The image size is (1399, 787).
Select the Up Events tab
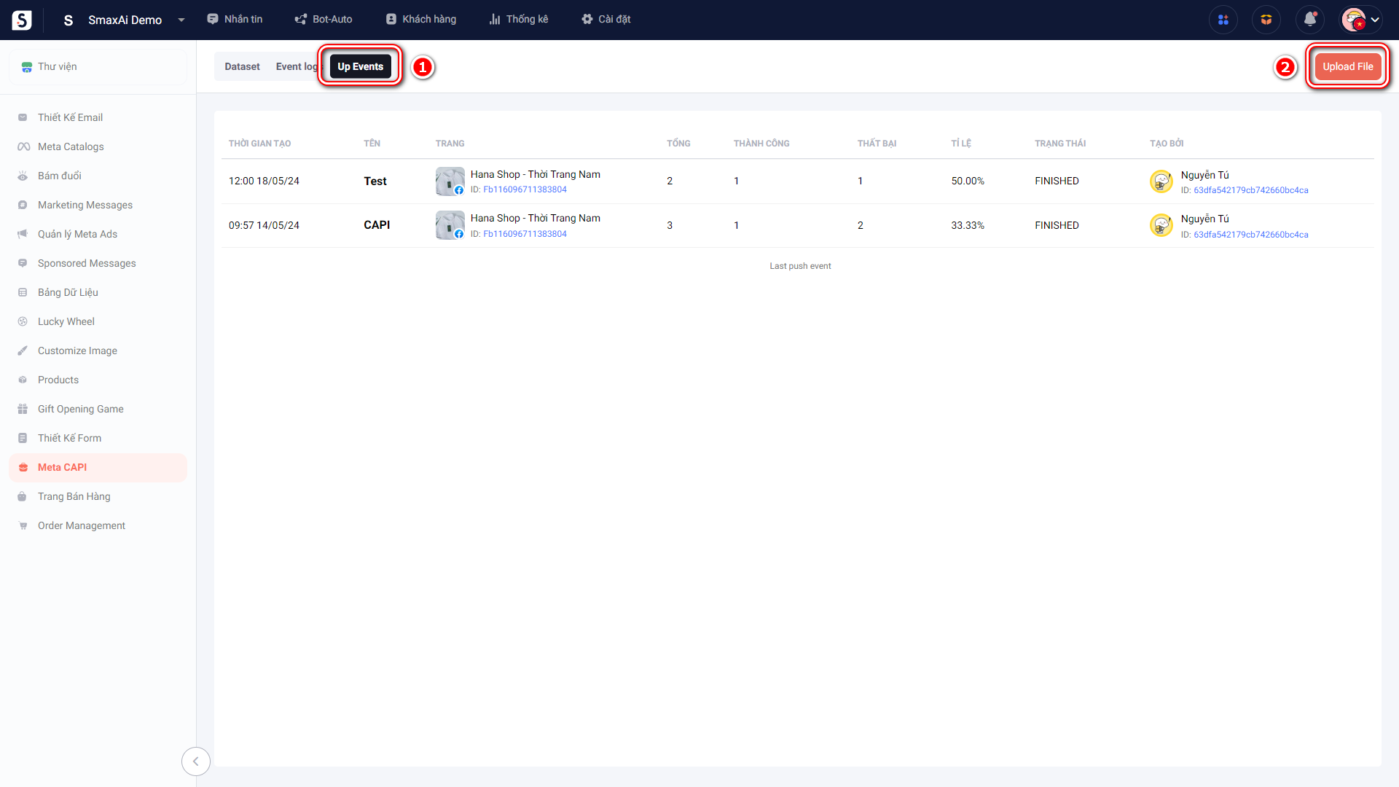click(360, 66)
